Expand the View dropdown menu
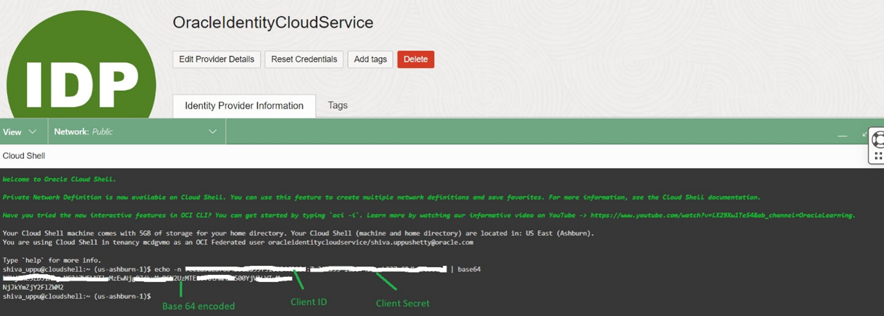 20,132
